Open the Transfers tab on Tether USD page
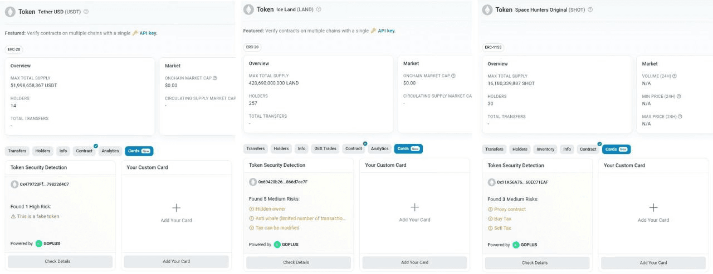 [17, 151]
